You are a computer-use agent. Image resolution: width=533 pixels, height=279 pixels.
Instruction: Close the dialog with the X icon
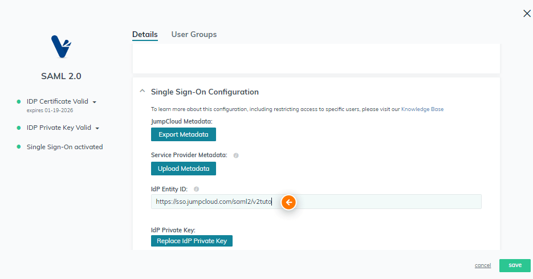(527, 13)
